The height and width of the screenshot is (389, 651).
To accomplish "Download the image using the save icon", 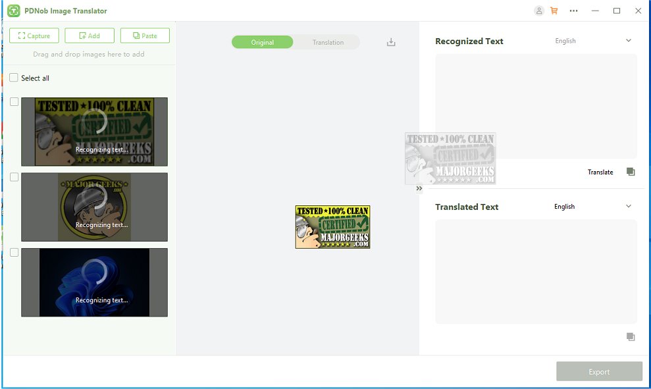I will click(391, 42).
